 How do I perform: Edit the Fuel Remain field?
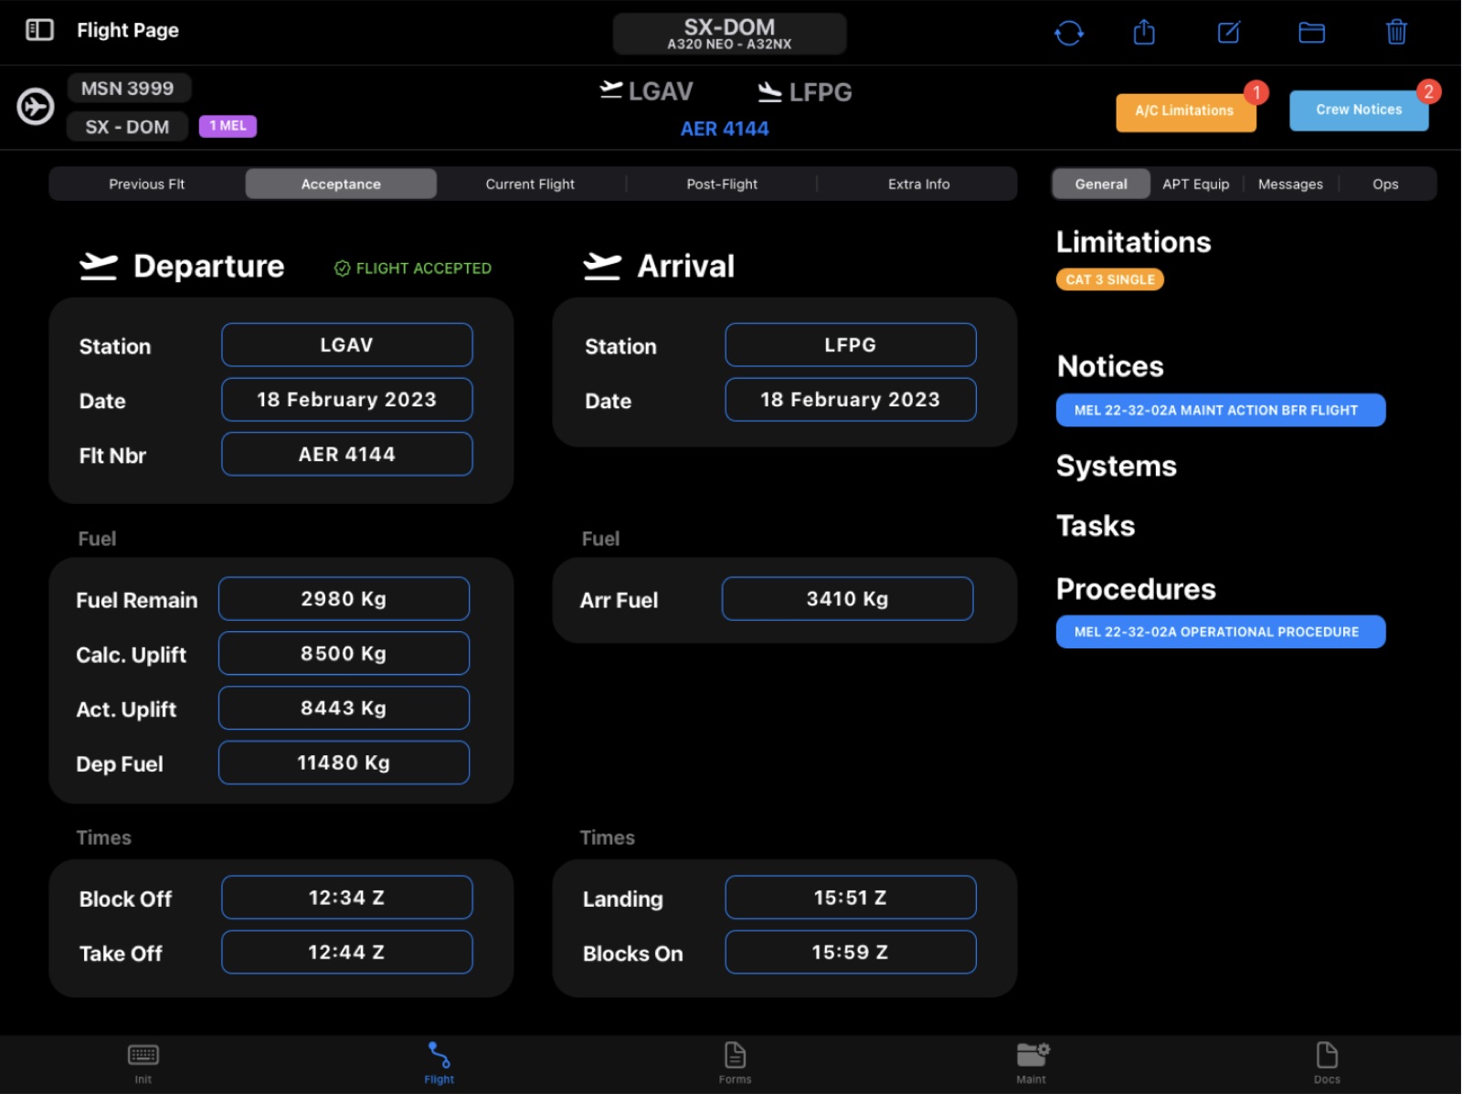tap(344, 599)
